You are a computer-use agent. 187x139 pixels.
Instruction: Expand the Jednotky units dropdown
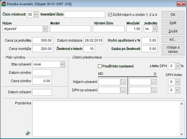[x=155, y=29]
